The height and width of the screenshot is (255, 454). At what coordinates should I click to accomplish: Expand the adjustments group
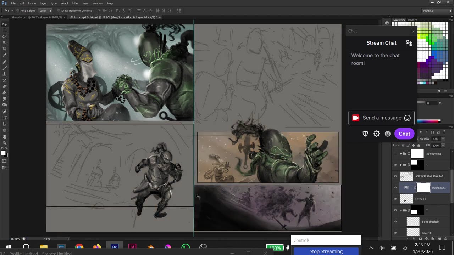[x=401, y=154]
